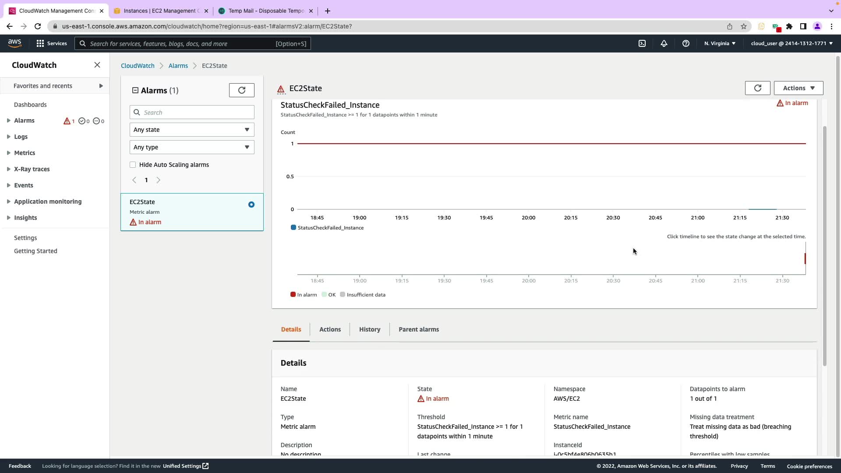Open the AWS help question mark icon

click(x=686, y=43)
